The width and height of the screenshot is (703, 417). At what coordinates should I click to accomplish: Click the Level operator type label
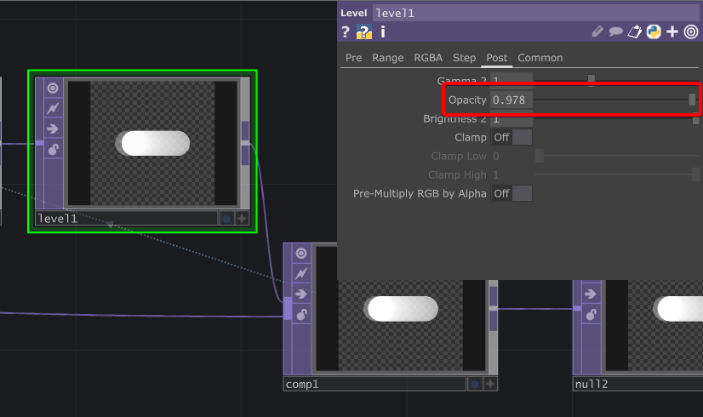[x=354, y=13]
